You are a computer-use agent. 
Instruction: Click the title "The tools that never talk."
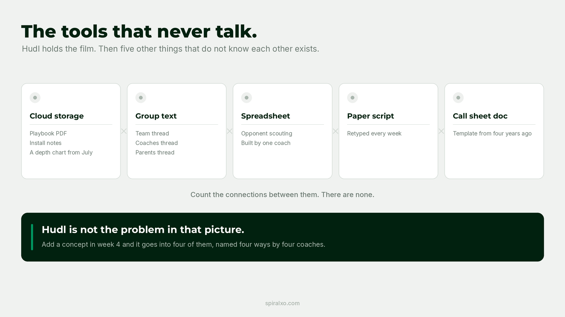tap(139, 31)
